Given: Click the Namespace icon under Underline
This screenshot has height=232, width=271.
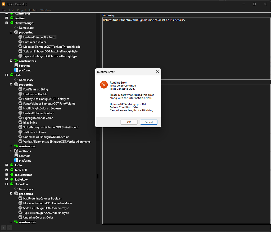Looking at the screenshot, I should 16,189.
